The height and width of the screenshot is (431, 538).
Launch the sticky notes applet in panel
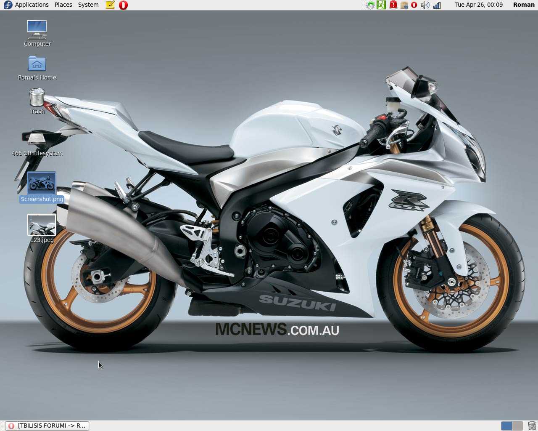click(110, 5)
